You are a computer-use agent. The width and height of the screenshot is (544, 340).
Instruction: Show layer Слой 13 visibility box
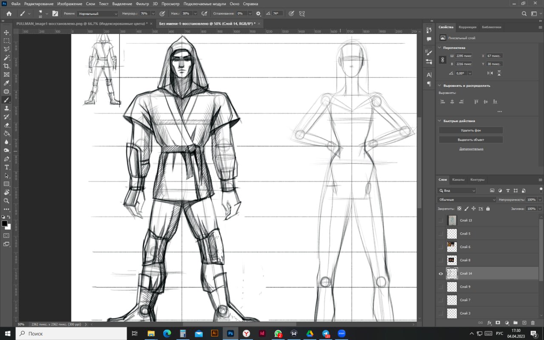[441, 220]
